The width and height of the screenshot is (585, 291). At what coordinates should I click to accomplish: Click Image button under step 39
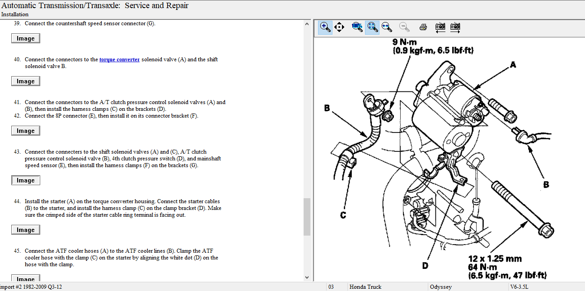pos(26,39)
